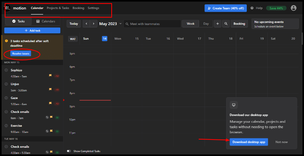Click the monitor icon in desktop app popup
The image size is (304, 156).
[x=233, y=105]
